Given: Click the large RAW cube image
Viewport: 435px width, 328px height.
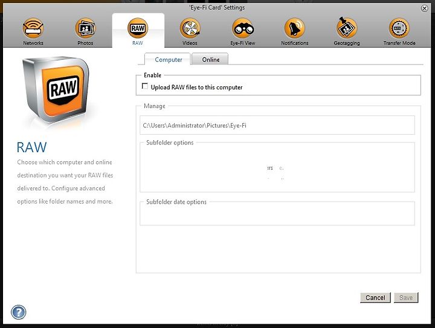Looking at the screenshot, I should pyautogui.click(x=56, y=90).
